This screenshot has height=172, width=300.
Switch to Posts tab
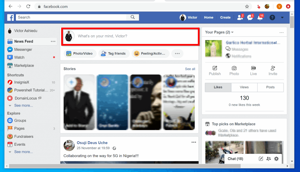270,87
